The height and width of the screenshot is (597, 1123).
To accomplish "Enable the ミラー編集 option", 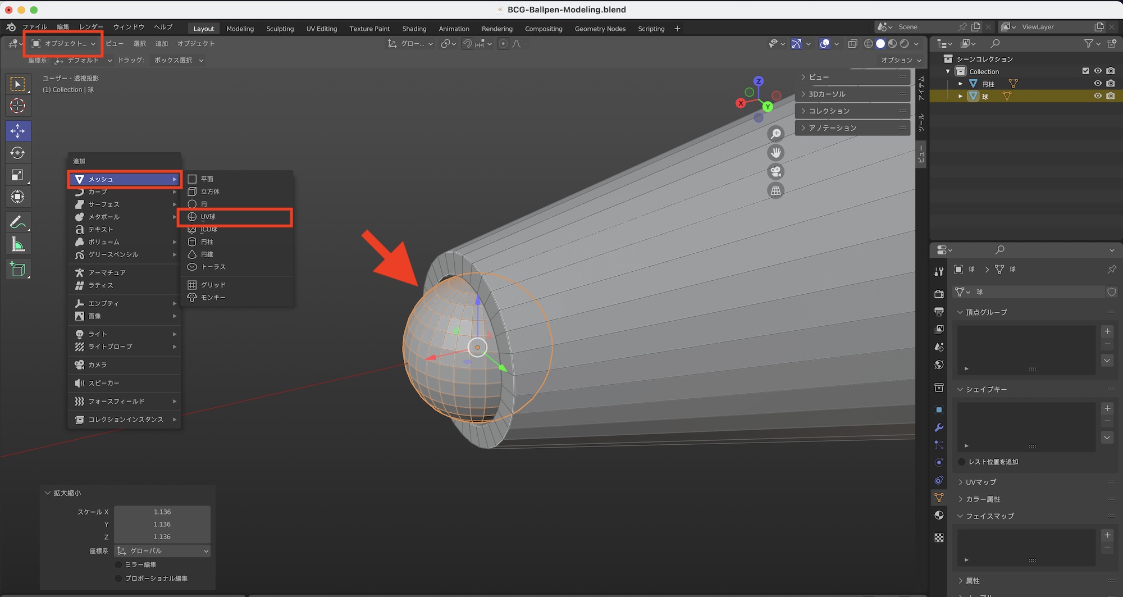I will (x=118, y=564).
